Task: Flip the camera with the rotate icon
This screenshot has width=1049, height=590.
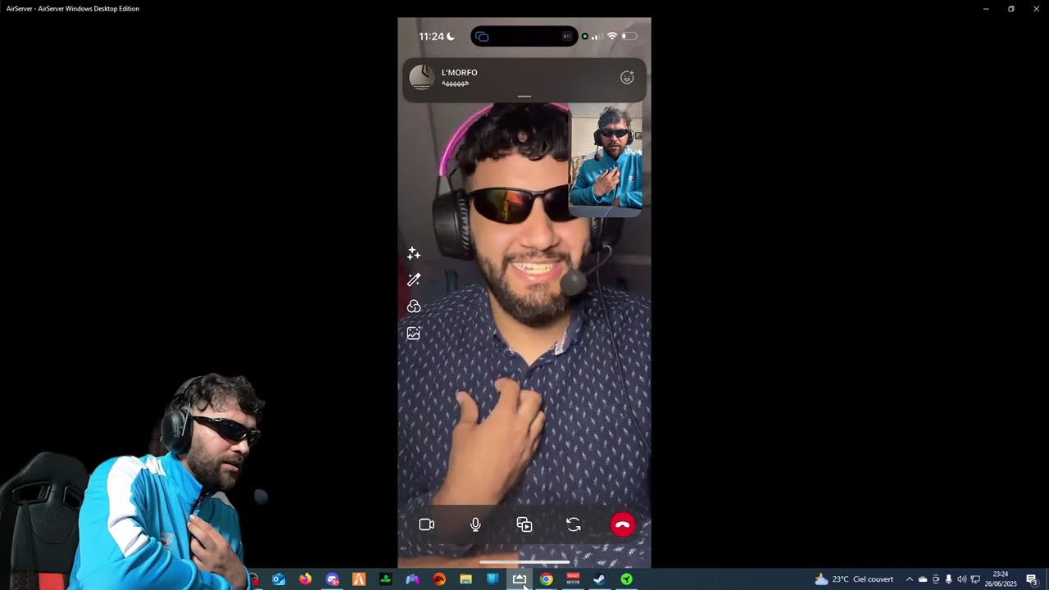Action: click(x=574, y=524)
